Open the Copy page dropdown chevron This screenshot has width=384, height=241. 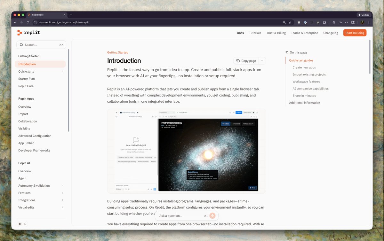pos(262,61)
